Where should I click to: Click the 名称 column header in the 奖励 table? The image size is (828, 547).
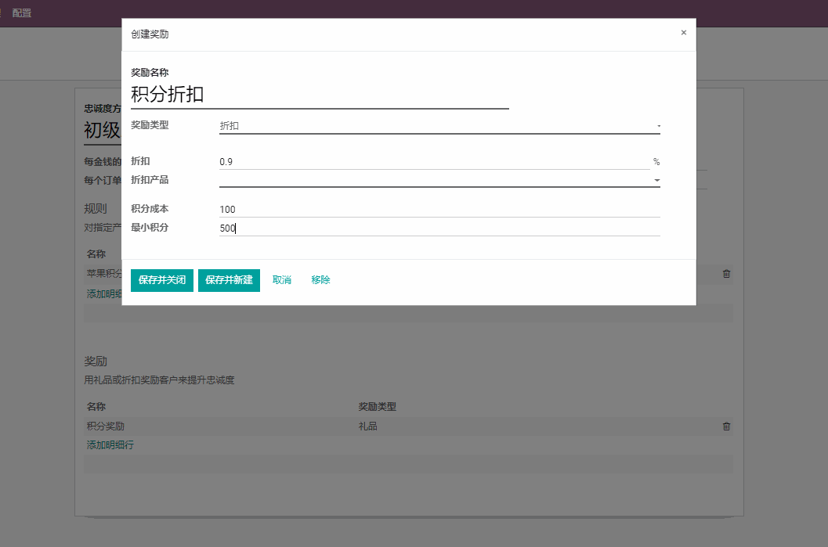96,407
